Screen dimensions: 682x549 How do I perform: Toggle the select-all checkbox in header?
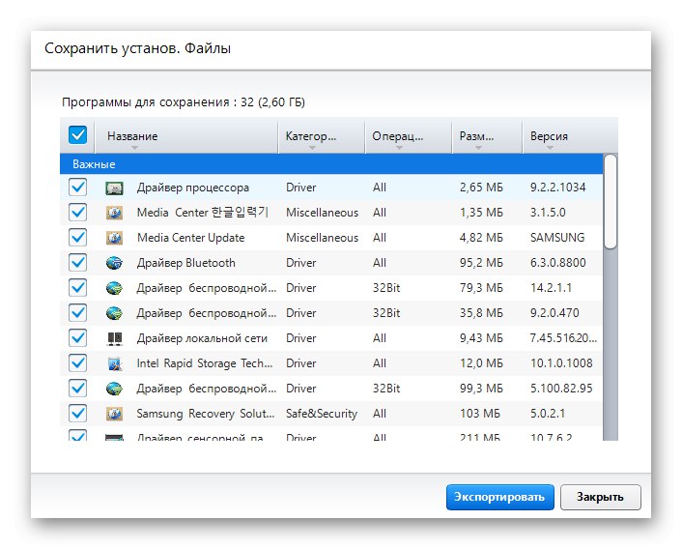(x=78, y=135)
